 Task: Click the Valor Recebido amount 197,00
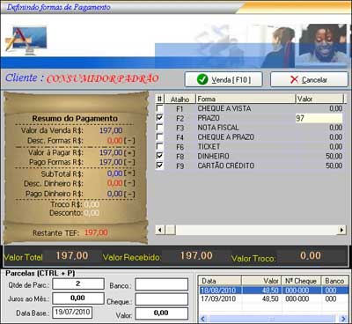(196, 255)
